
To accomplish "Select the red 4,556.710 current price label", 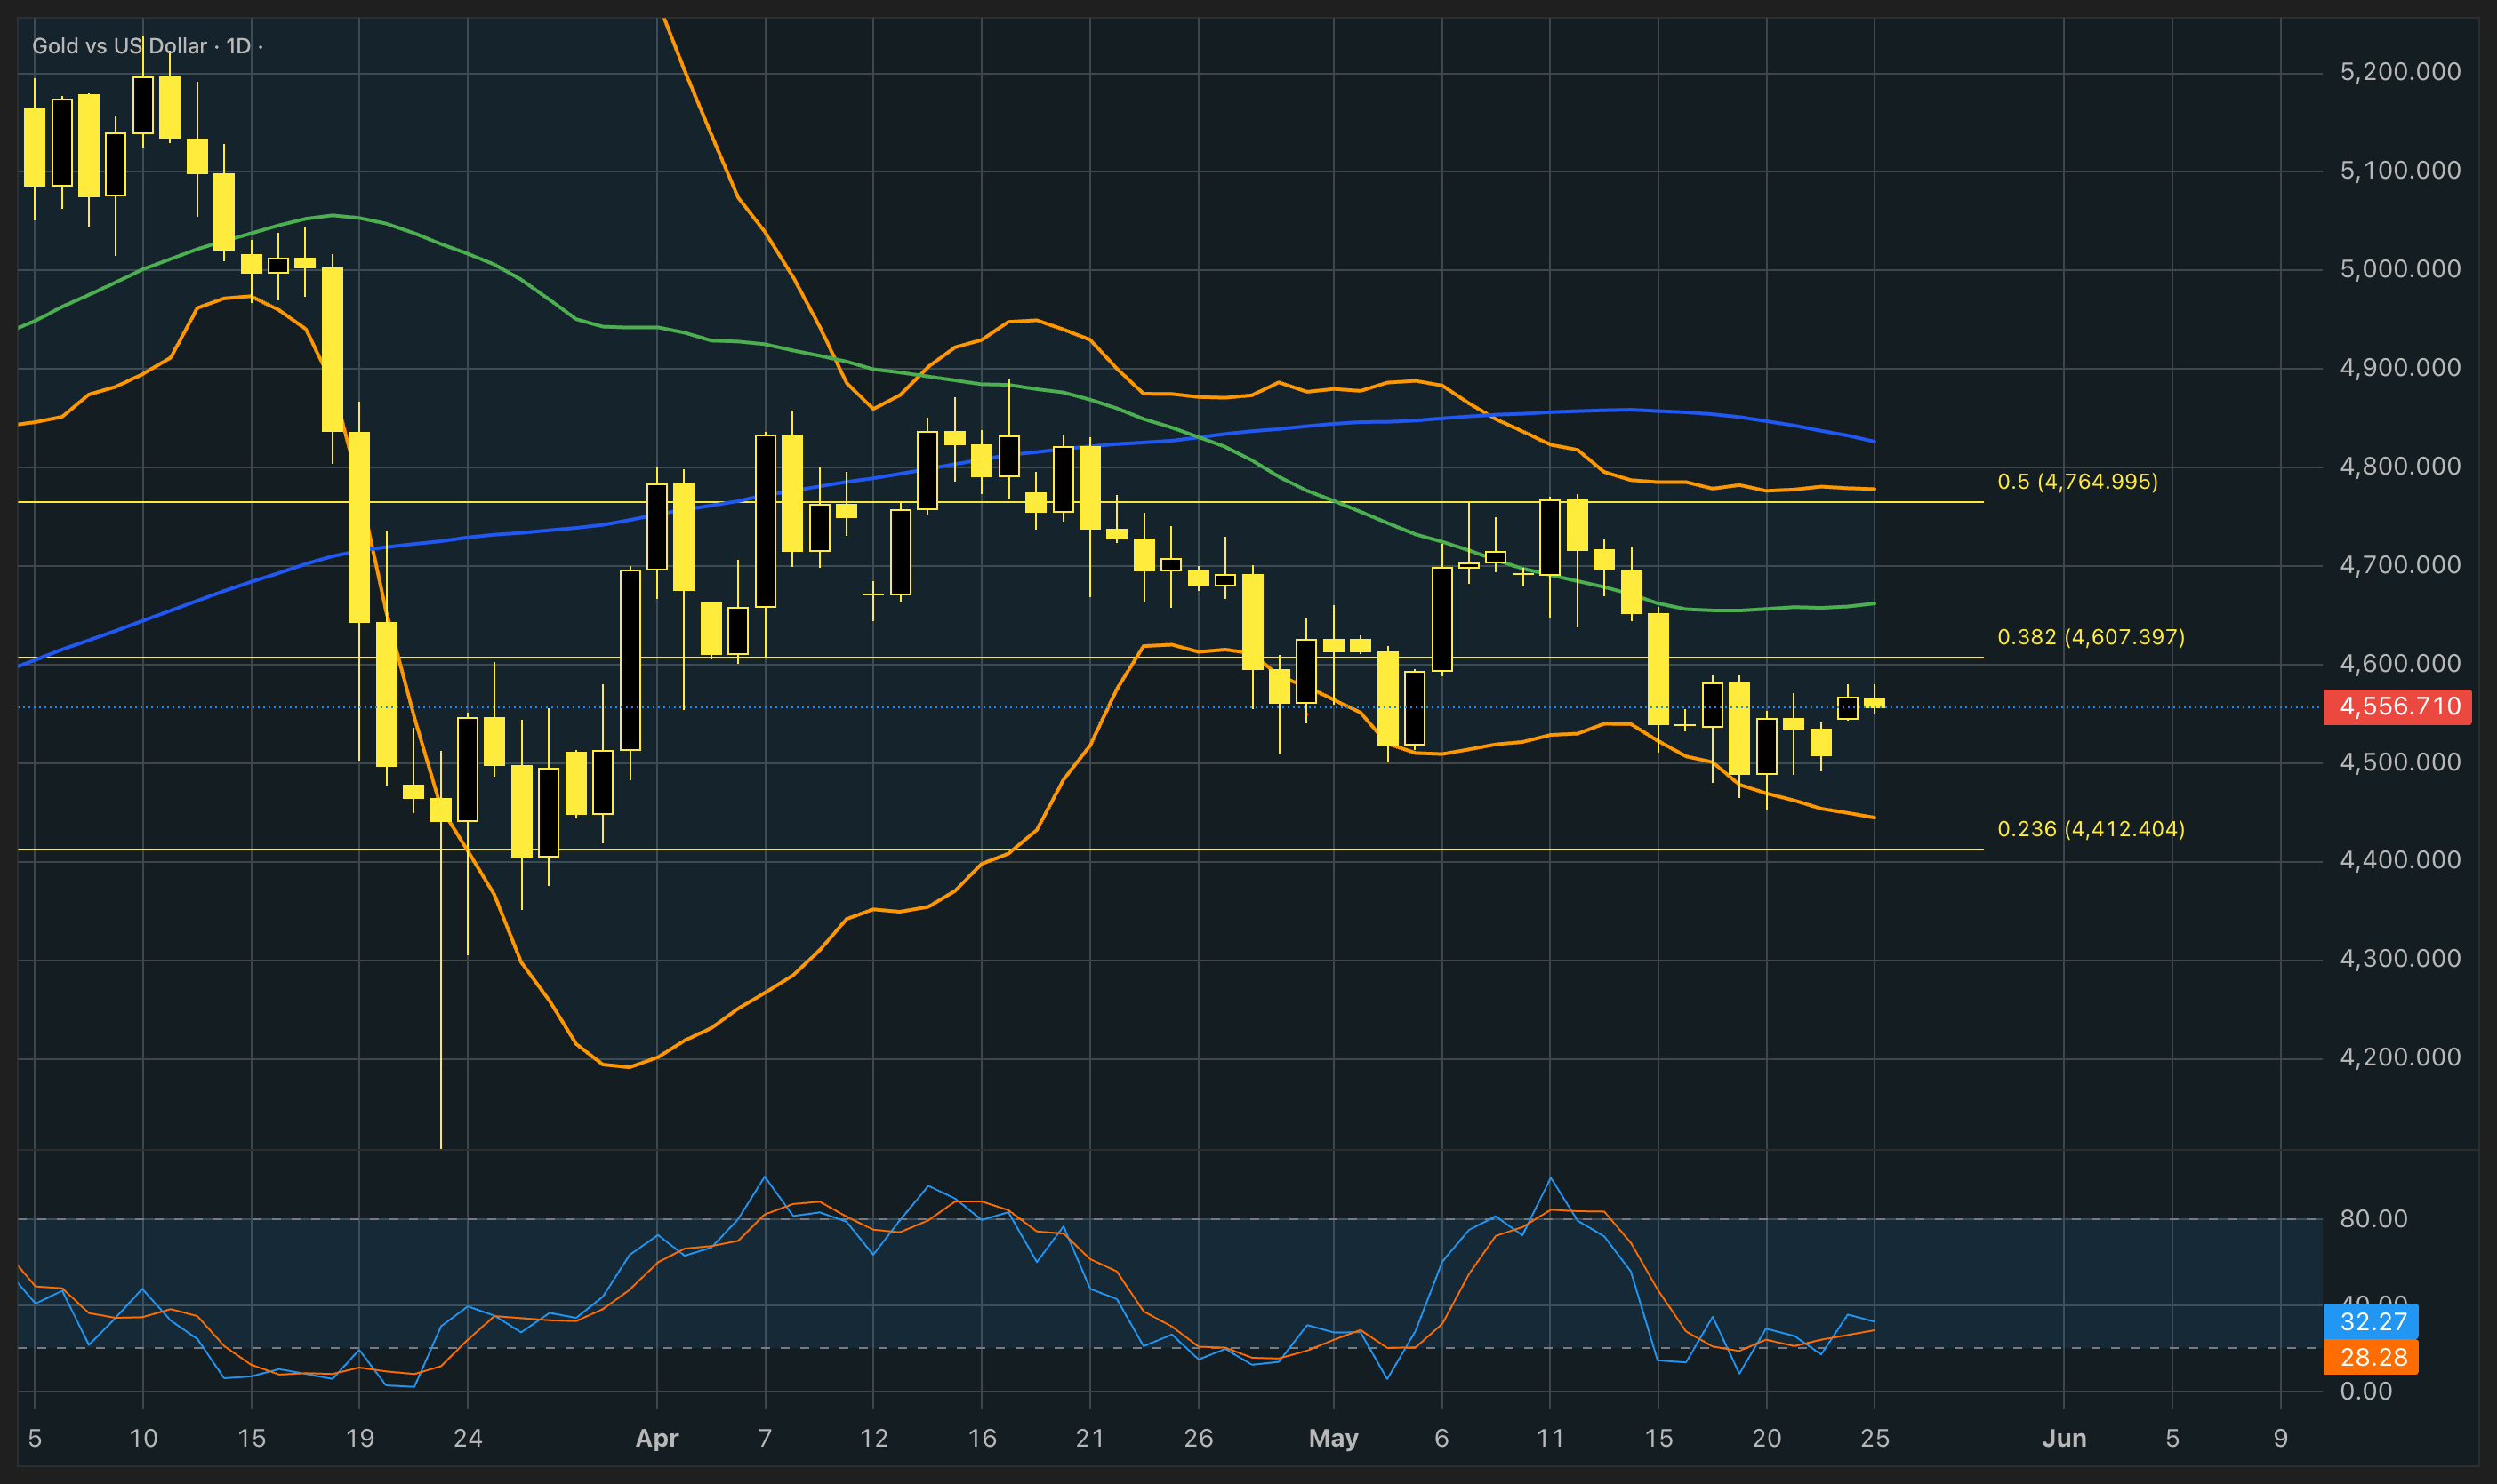I will [2397, 707].
